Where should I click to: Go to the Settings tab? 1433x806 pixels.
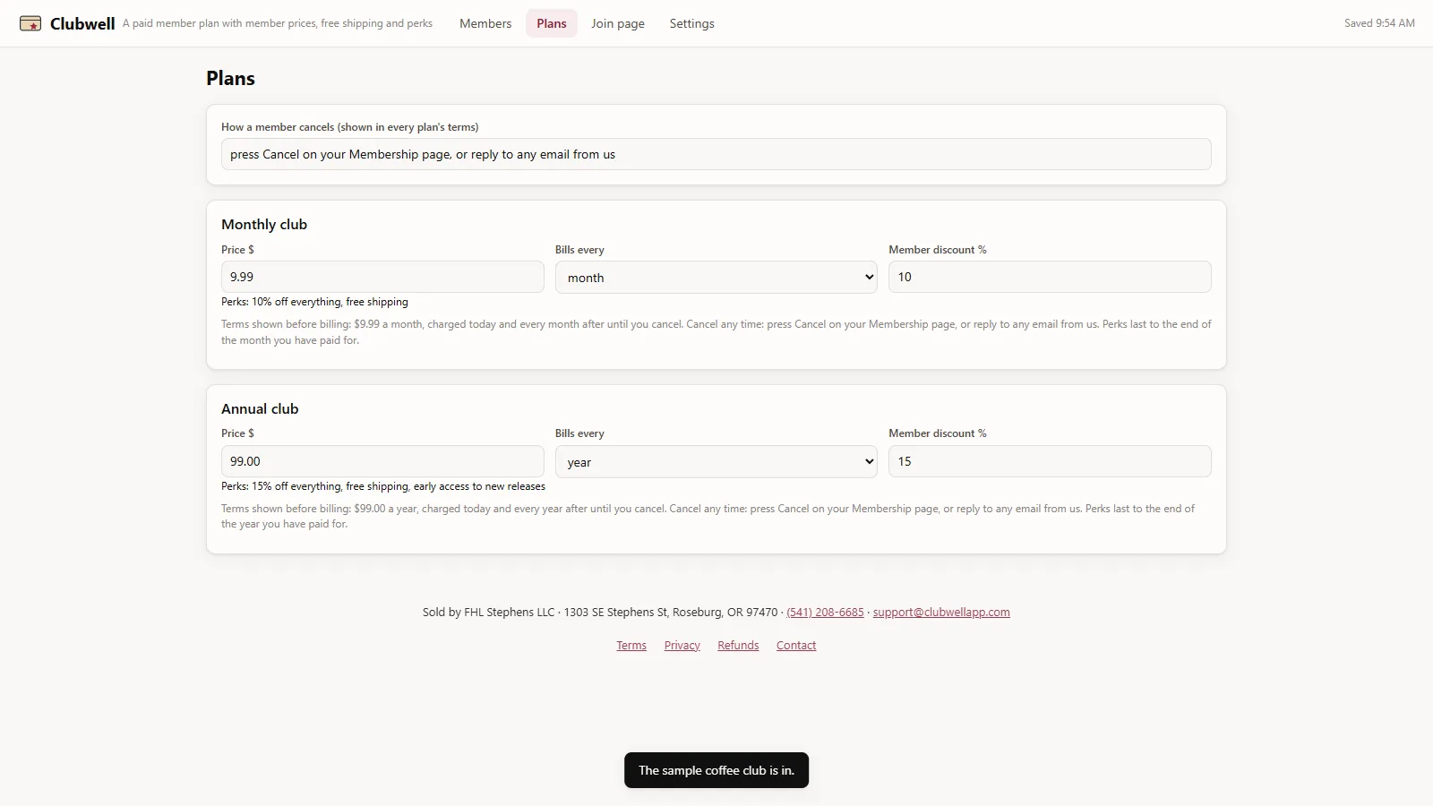(692, 23)
